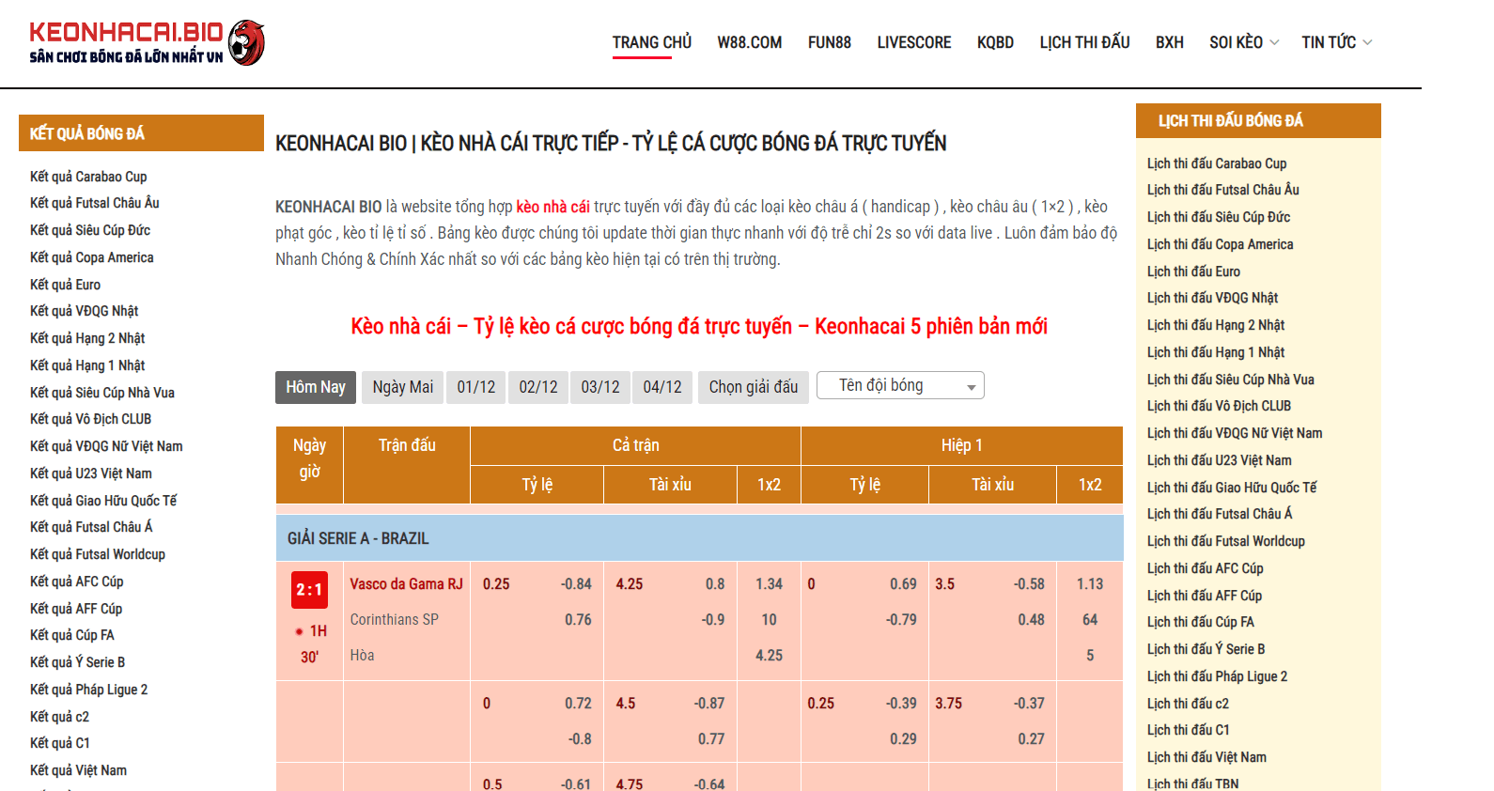
Task: Open the Tên đội bóng combo box
Action: pos(900,385)
